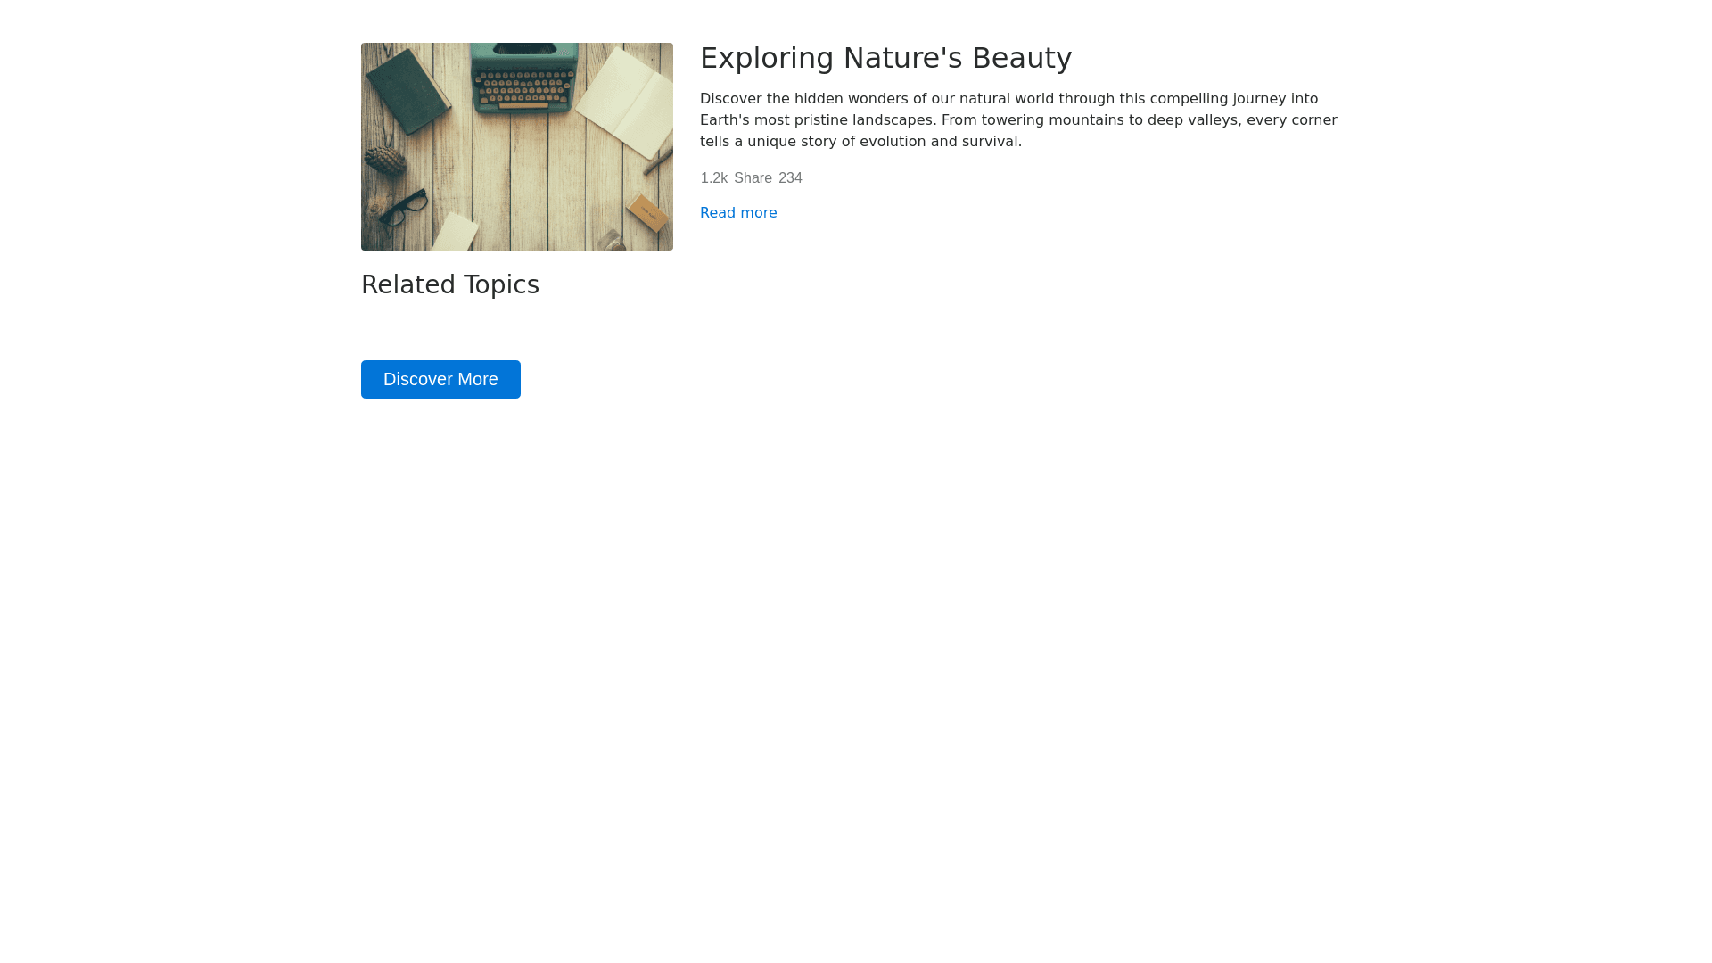The image size is (1712, 963).
Task: Click the typewriter keyboard keys in photo
Action: click(x=523, y=87)
